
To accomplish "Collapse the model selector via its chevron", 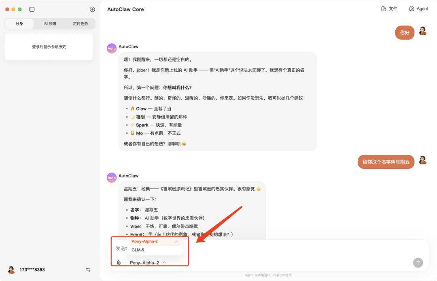I will (x=164, y=262).
